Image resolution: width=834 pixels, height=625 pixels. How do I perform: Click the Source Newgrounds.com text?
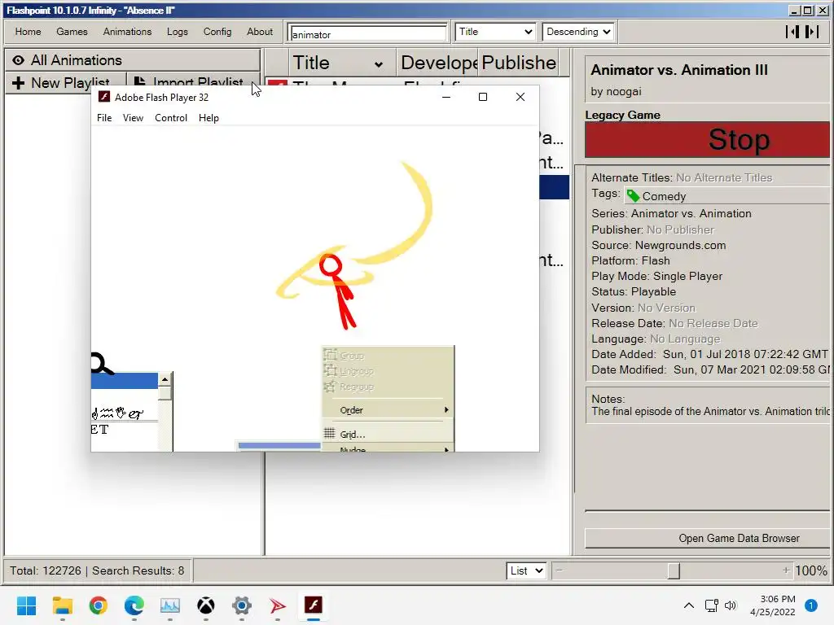[658, 245]
